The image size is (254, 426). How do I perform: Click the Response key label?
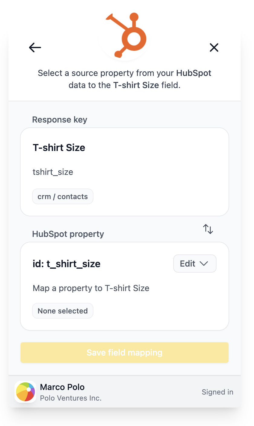[60, 120]
